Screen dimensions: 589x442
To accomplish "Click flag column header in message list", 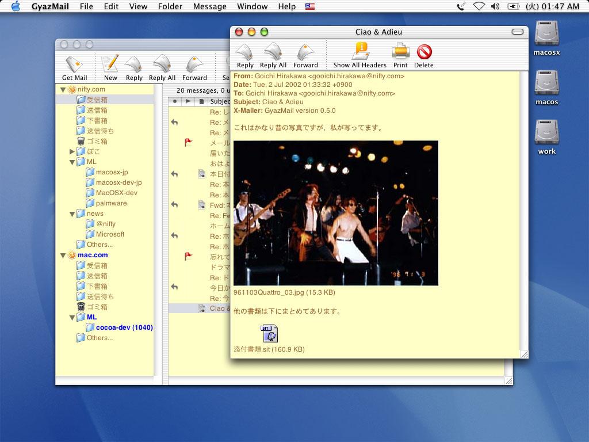I will coord(188,101).
